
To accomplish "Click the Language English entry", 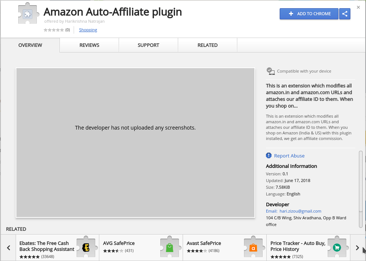I will click(x=283, y=194).
